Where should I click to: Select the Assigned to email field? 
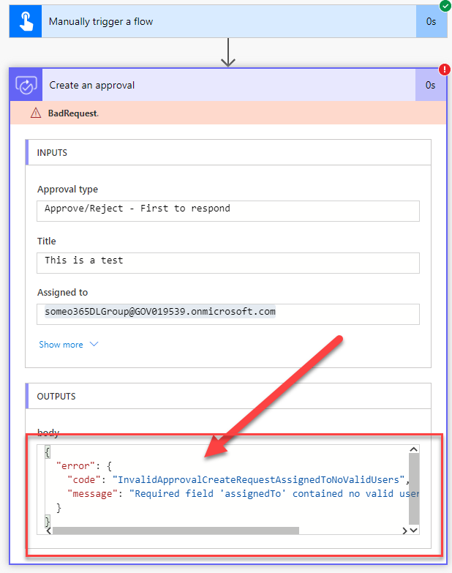[228, 312]
